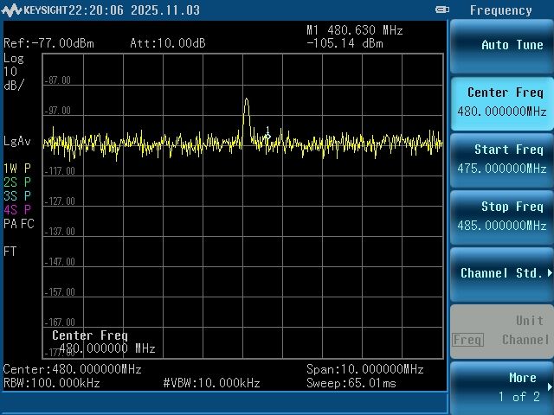Screen dimensions: 554x415
Task: Click the time 22:20:06 in header
Action: coord(96,10)
